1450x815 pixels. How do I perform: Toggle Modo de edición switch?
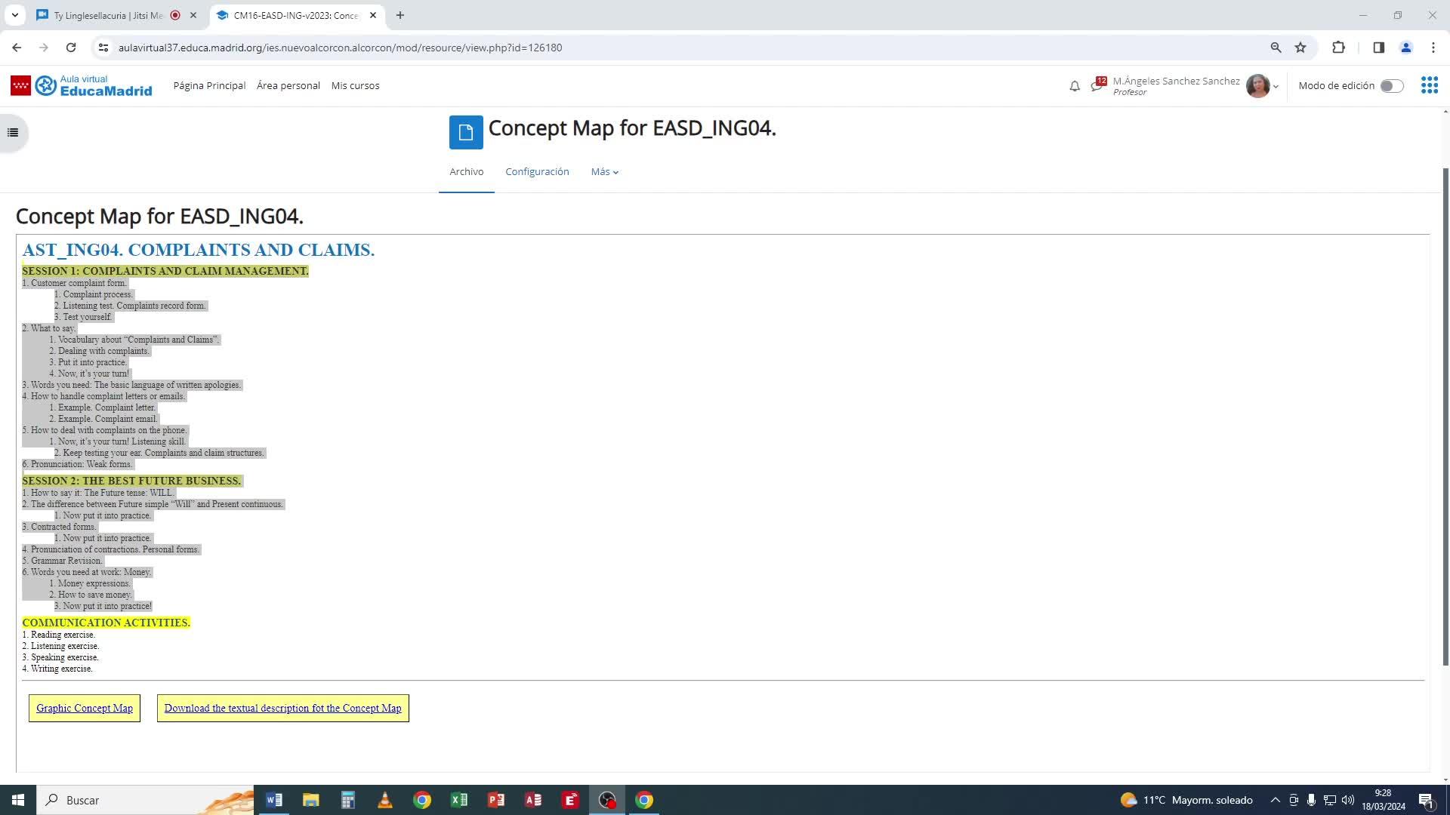[1391, 86]
